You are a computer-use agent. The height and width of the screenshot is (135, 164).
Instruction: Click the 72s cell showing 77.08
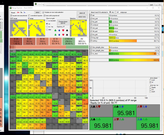tap(85, 96)
